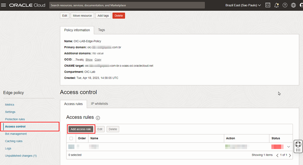Switch to IP whitelists tab
Image resolution: width=303 pixels, height=165 pixels.
(x=99, y=104)
